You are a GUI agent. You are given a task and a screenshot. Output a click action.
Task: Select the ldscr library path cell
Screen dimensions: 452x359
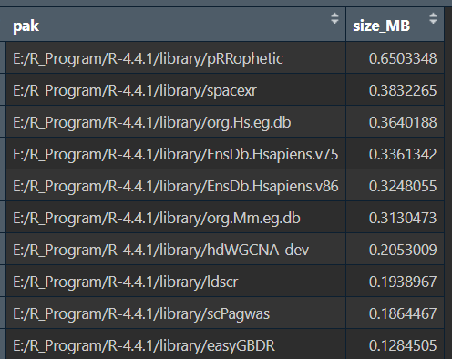click(175, 282)
